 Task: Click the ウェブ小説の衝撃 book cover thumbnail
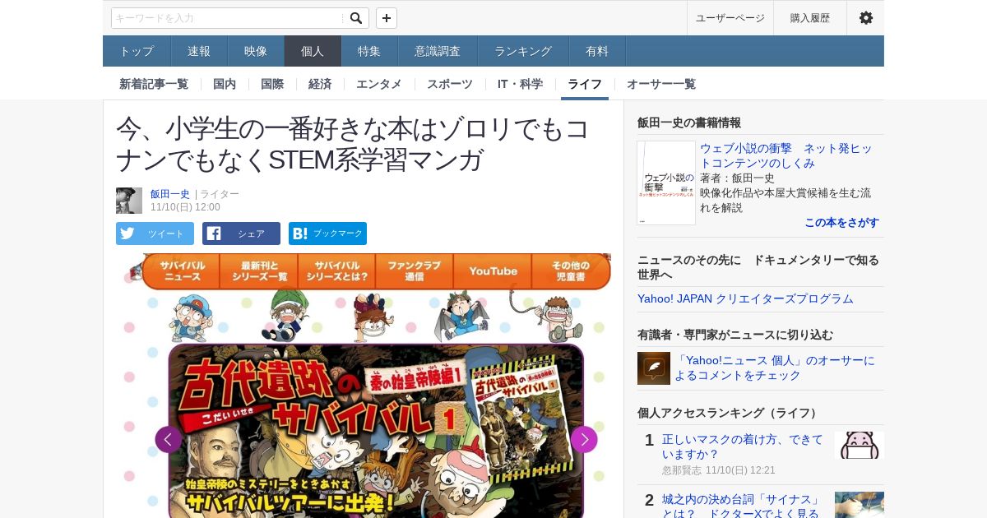[x=666, y=183]
